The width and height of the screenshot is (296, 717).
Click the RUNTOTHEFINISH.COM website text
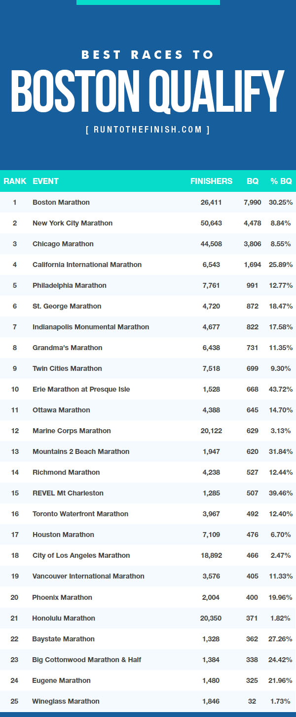[x=148, y=130]
